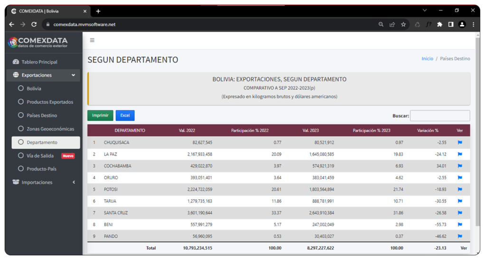This screenshot has width=486, height=260.
Task: Click the vertical page scrollbar
Action: click(477, 142)
